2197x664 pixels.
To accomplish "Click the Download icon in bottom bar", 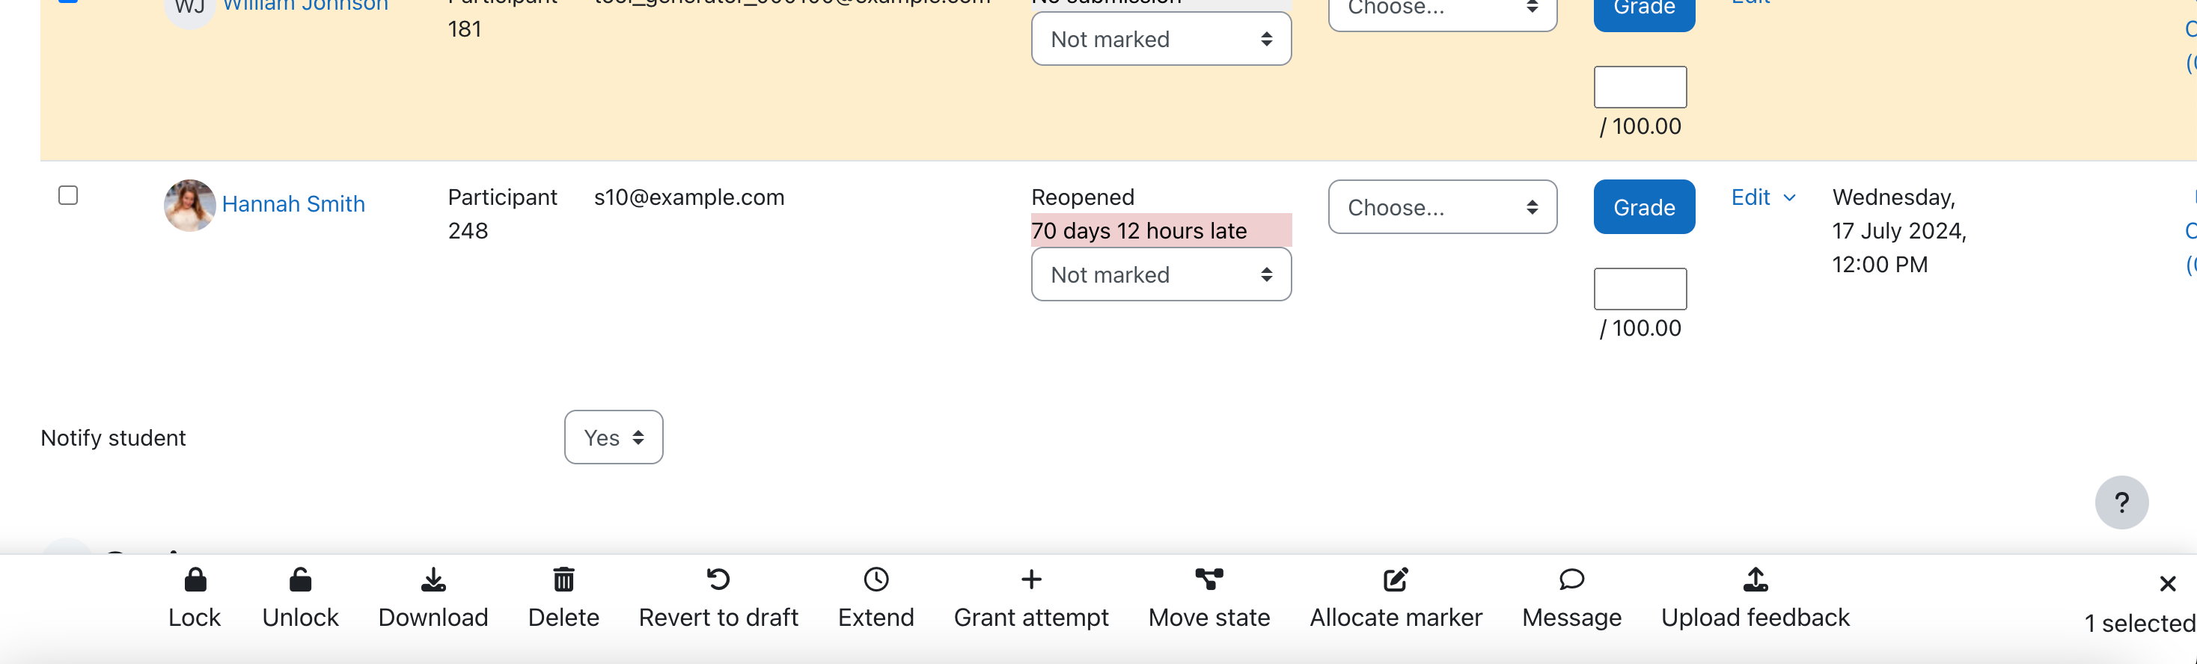I will [x=433, y=580].
